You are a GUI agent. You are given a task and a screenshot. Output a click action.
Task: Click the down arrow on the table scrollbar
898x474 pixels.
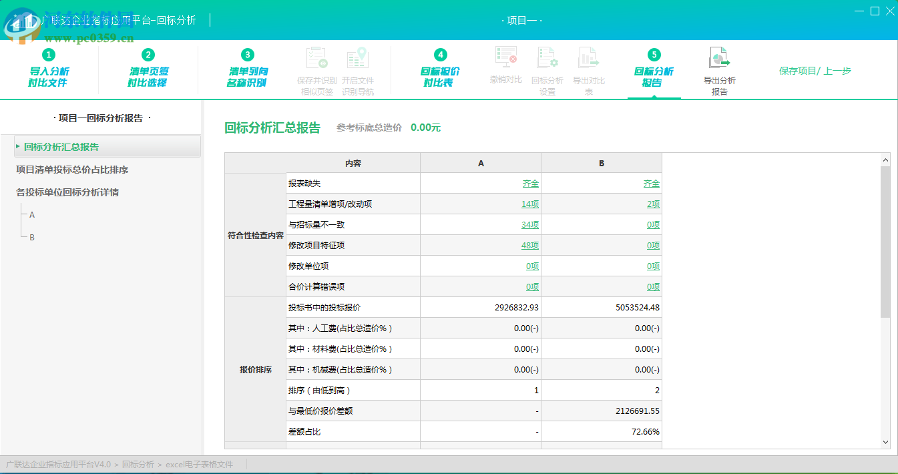(x=886, y=442)
